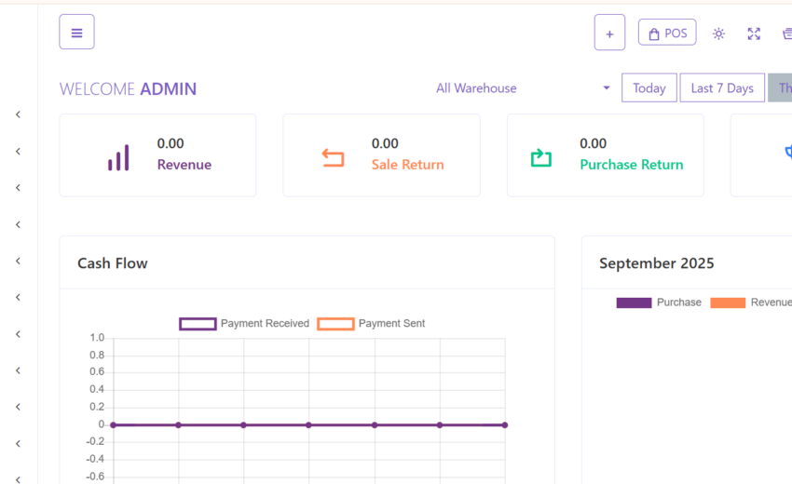Toggle Payment Received legend in Cash Flow
Screen dimensions: 792x484
pos(244,324)
